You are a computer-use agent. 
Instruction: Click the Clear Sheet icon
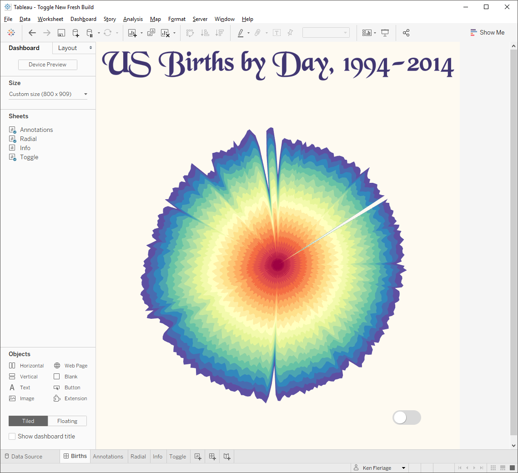coord(165,33)
